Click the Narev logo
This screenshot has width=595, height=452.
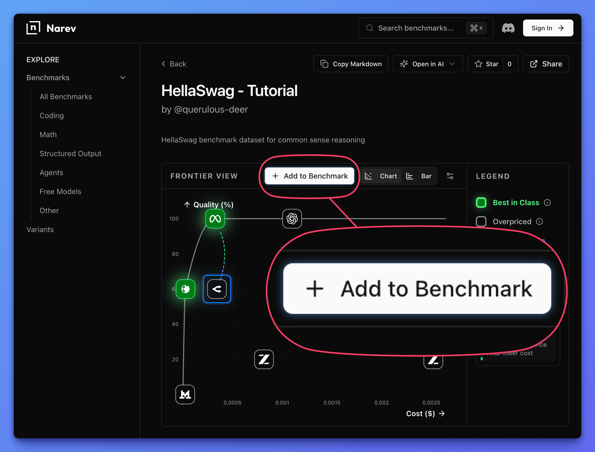pyautogui.click(x=51, y=28)
